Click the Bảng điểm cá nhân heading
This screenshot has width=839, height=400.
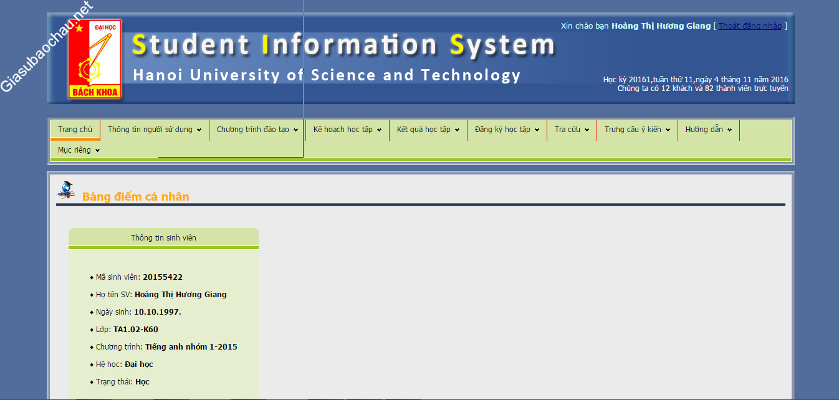tap(135, 197)
